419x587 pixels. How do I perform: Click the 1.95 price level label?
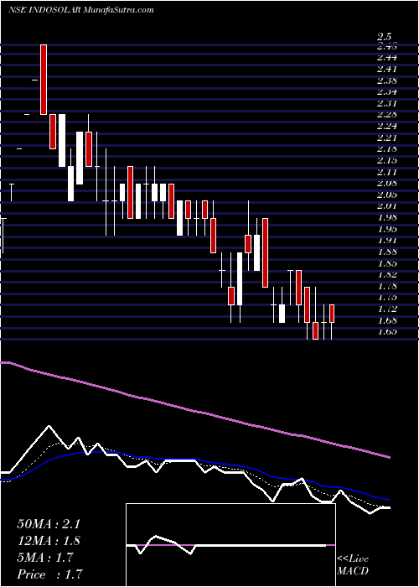(387, 229)
